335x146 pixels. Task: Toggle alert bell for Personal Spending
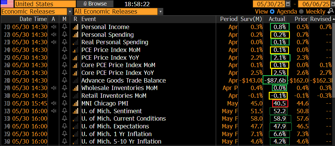coord(64,35)
